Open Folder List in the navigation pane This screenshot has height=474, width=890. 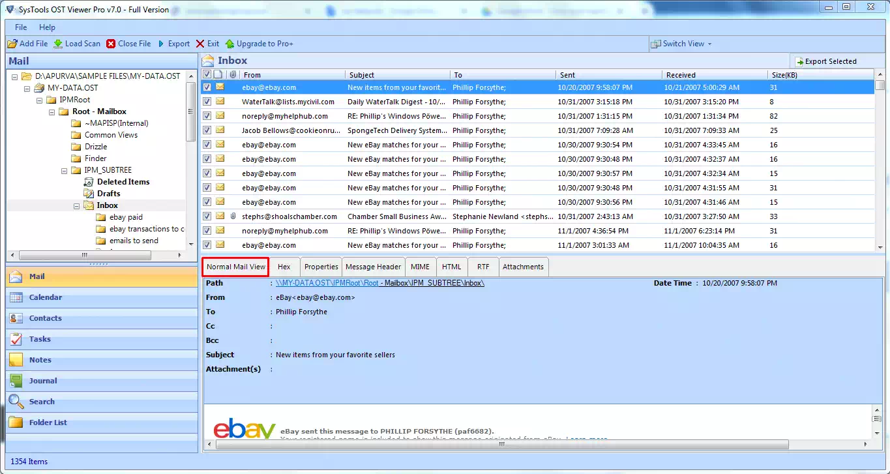(x=102, y=422)
